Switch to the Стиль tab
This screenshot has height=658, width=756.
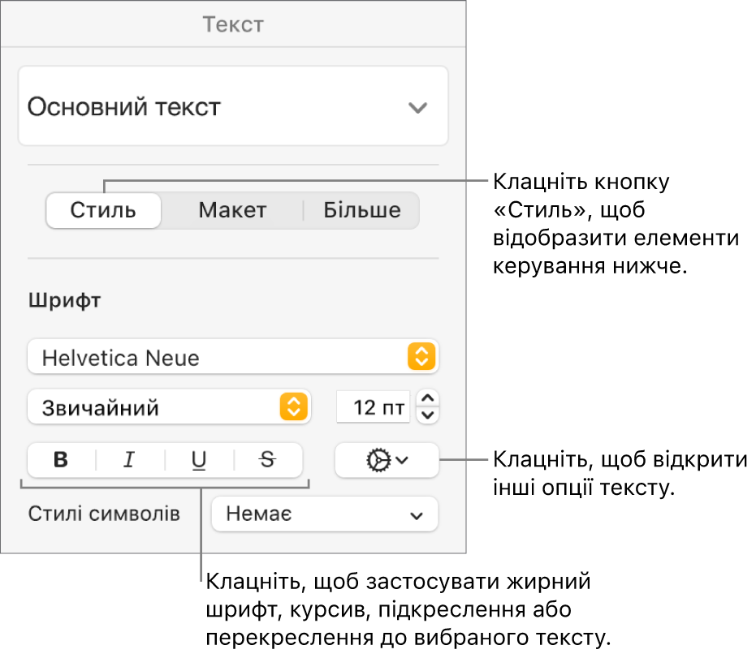click(x=103, y=211)
